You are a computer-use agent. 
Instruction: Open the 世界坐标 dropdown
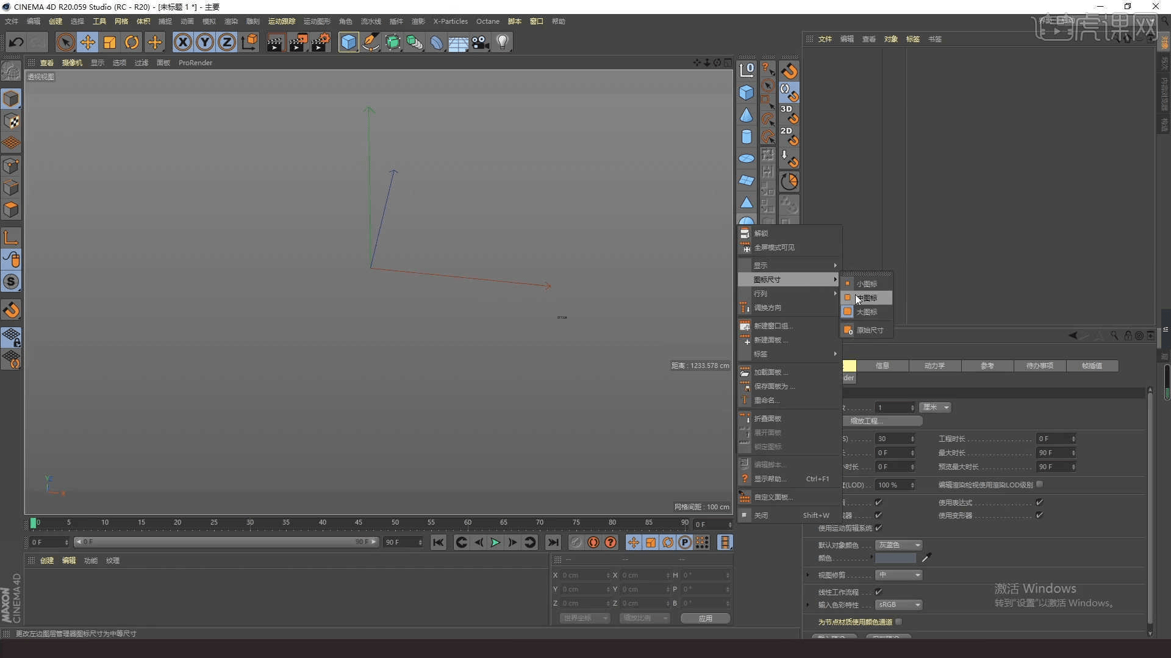584,618
